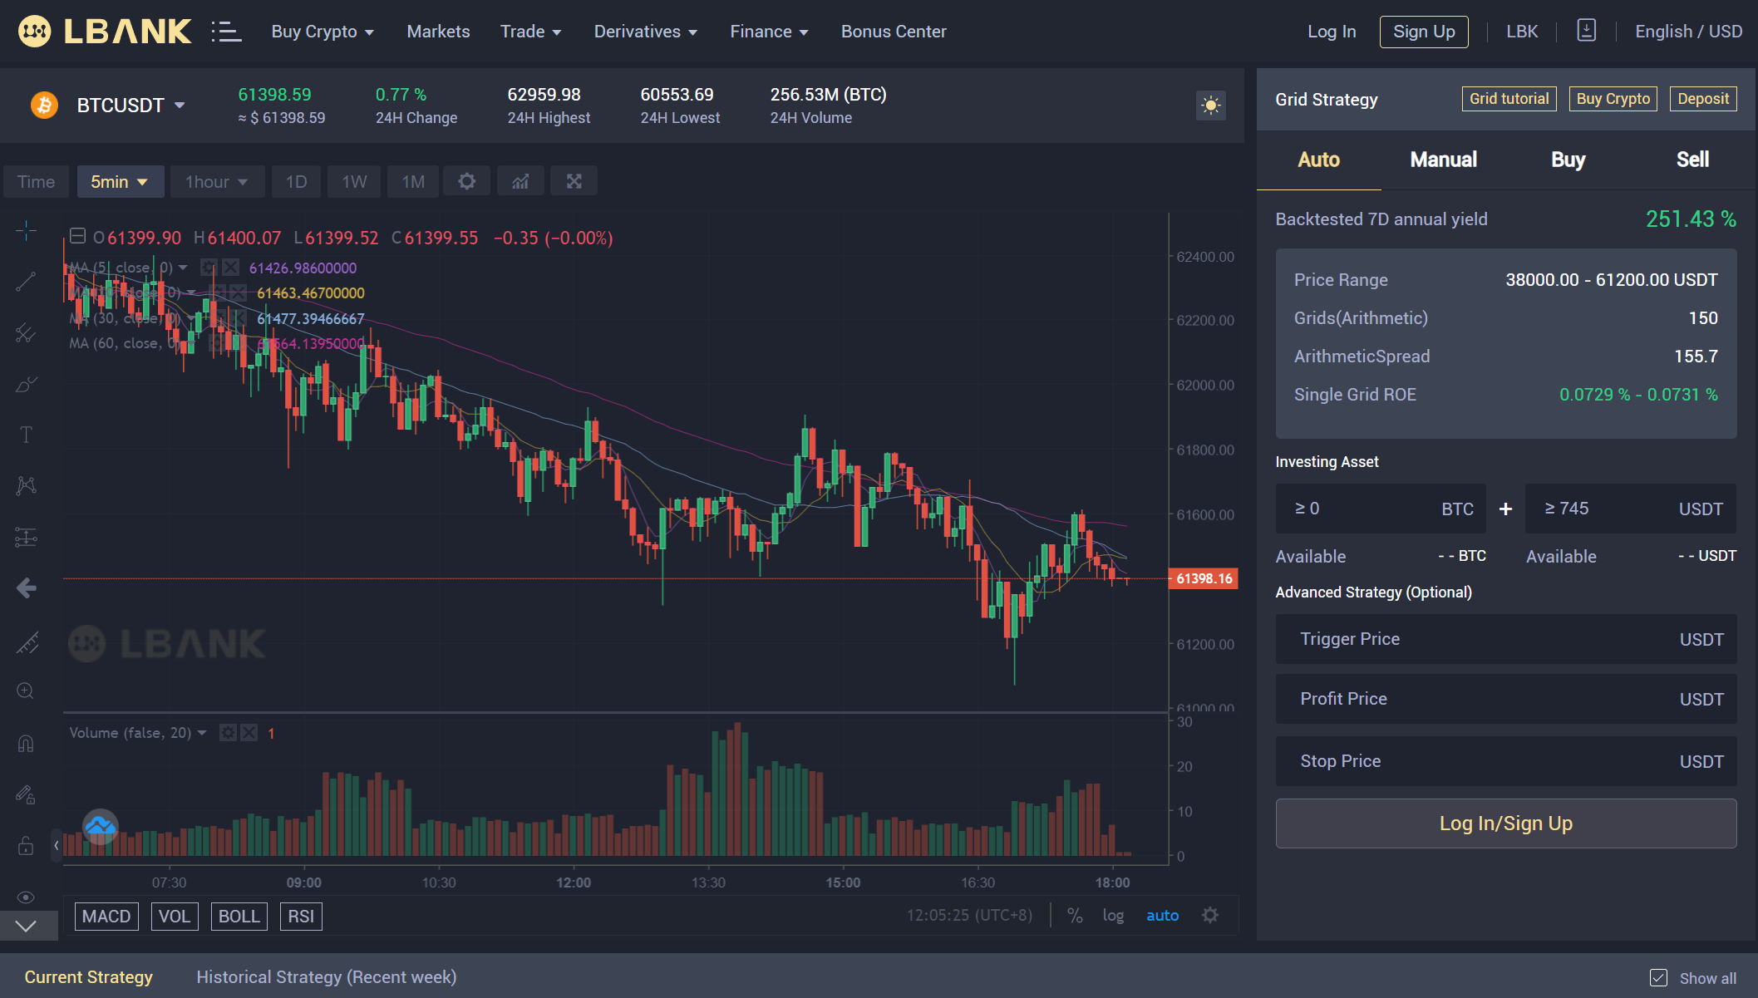Screen dimensions: 1758x998
Task: Click the Trigger Price input field
Action: pyautogui.click(x=1505, y=639)
